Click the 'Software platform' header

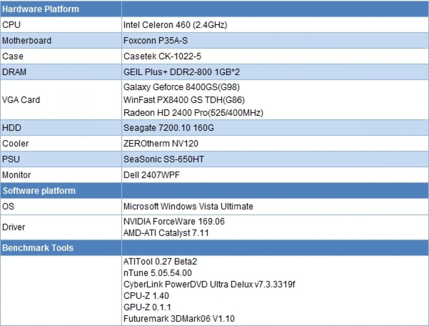coord(39,191)
